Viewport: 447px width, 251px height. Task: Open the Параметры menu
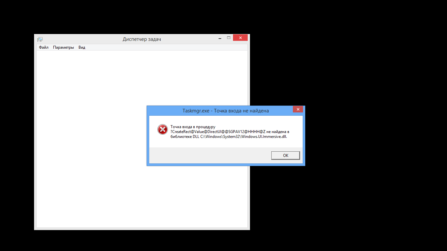(63, 47)
